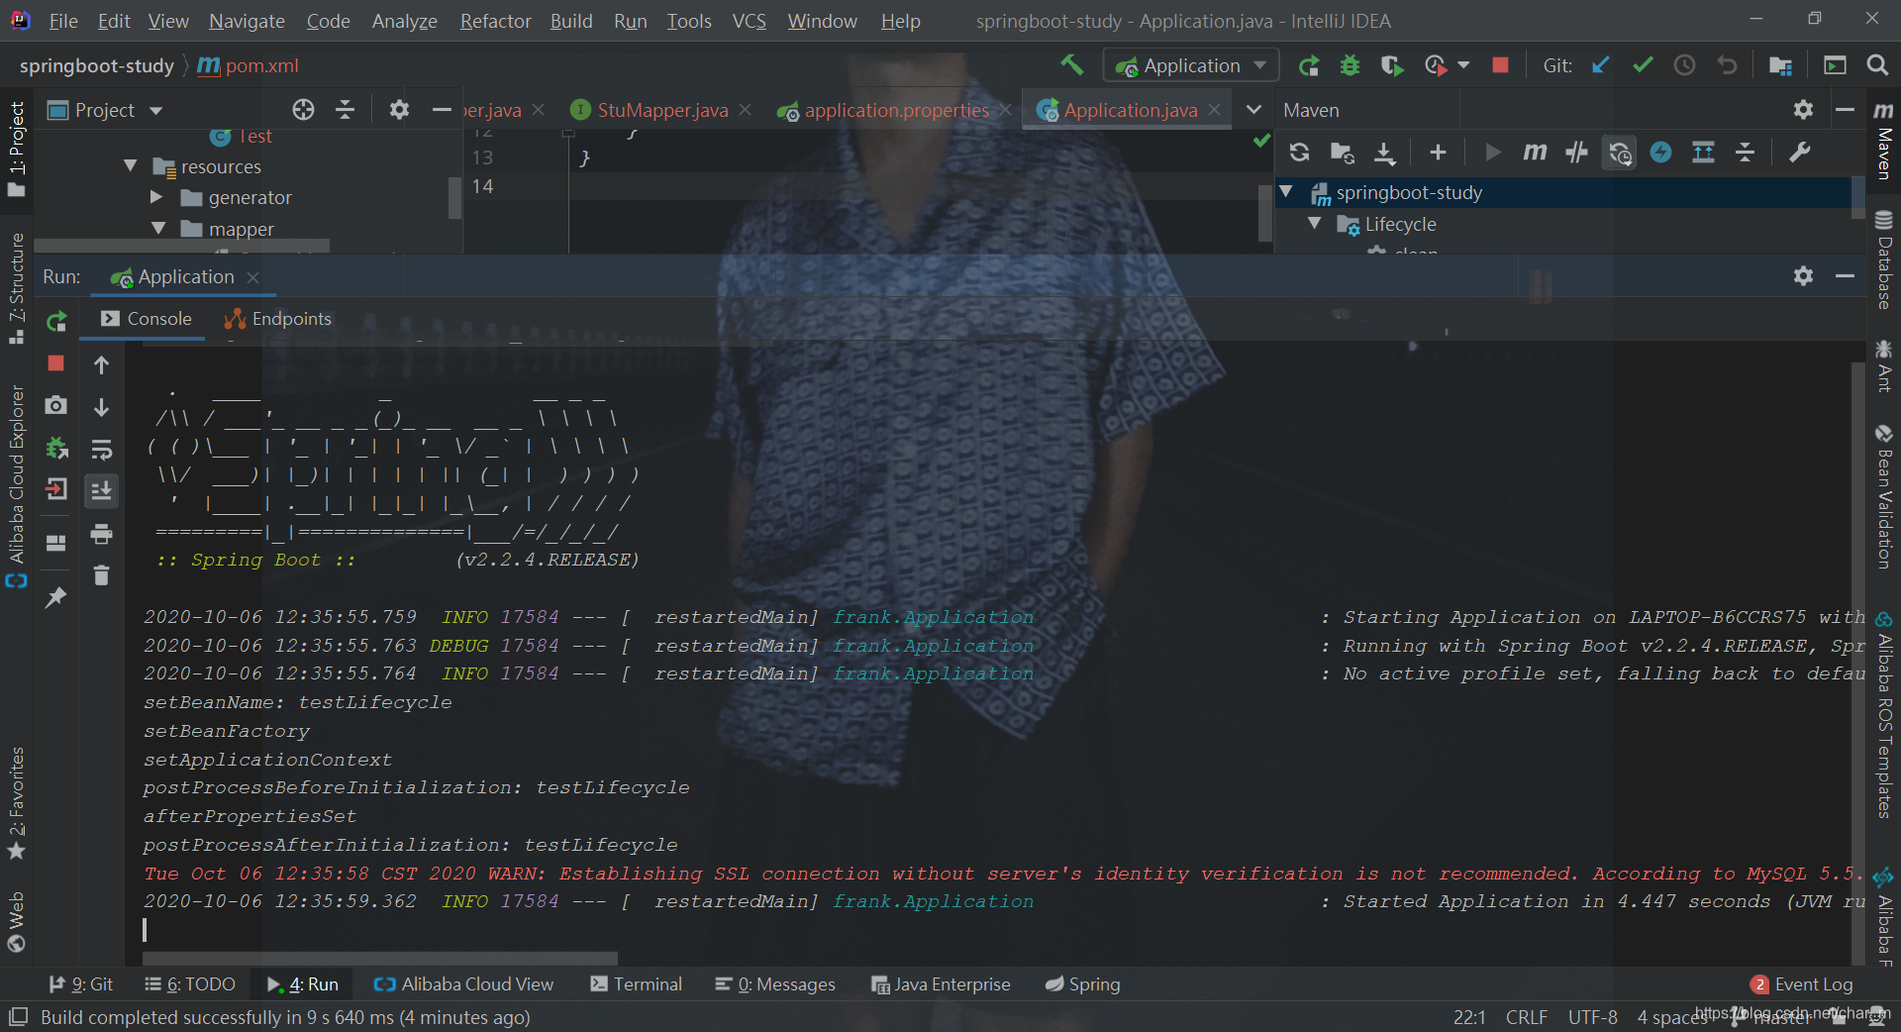This screenshot has width=1901, height=1032.
Task: Open the Application run configuration dropdown
Action: pyautogui.click(x=1191, y=65)
